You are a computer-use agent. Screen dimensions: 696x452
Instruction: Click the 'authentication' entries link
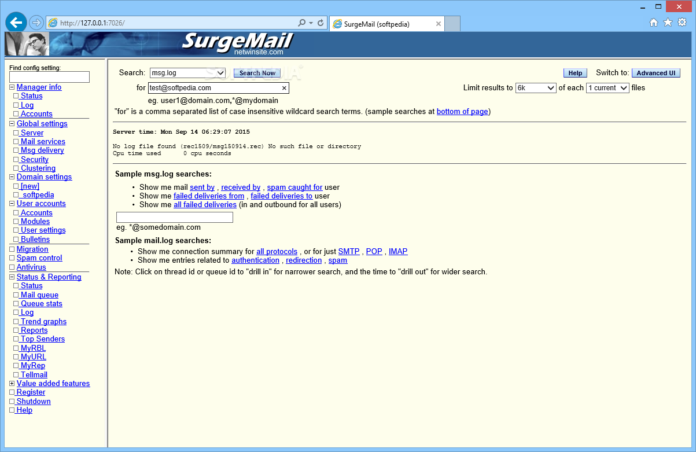pos(256,260)
